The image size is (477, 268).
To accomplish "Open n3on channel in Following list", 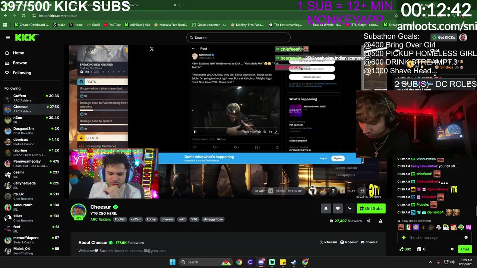I will click(32, 120).
